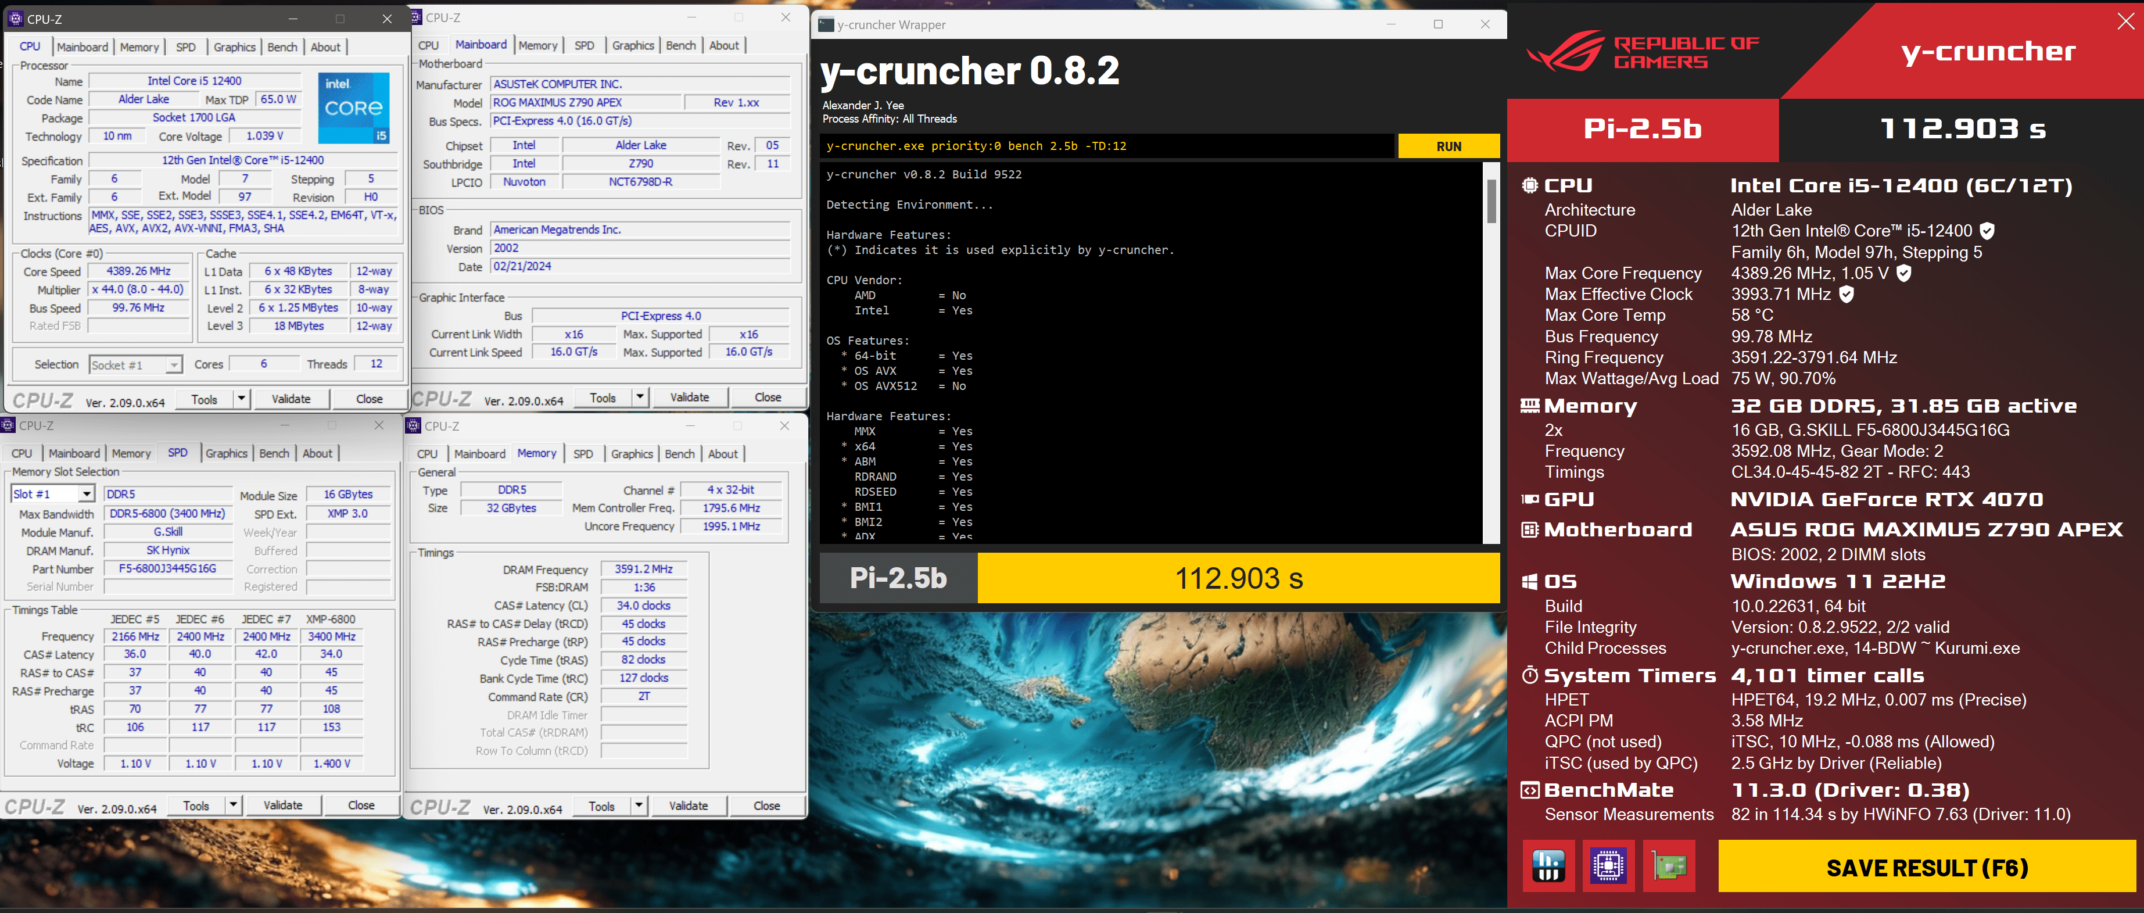The width and height of the screenshot is (2144, 913).
Task: Click the Republic of Gamers logo
Action: point(1643,52)
